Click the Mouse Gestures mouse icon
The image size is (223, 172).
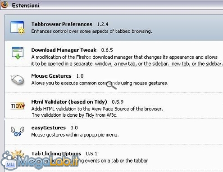tap(18, 79)
